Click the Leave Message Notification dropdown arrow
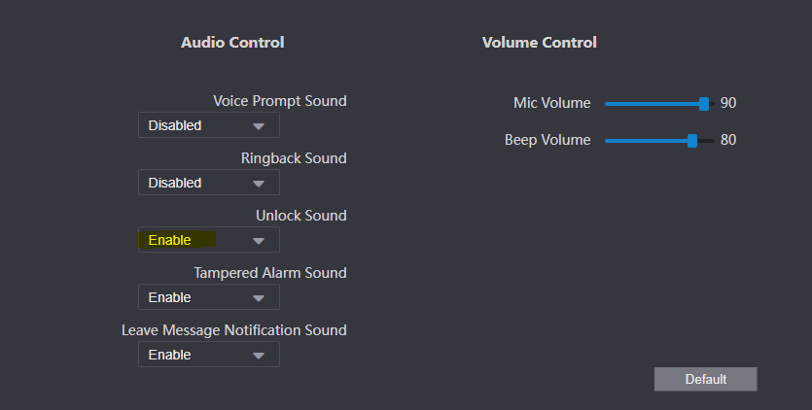The image size is (812, 410). pyautogui.click(x=259, y=356)
